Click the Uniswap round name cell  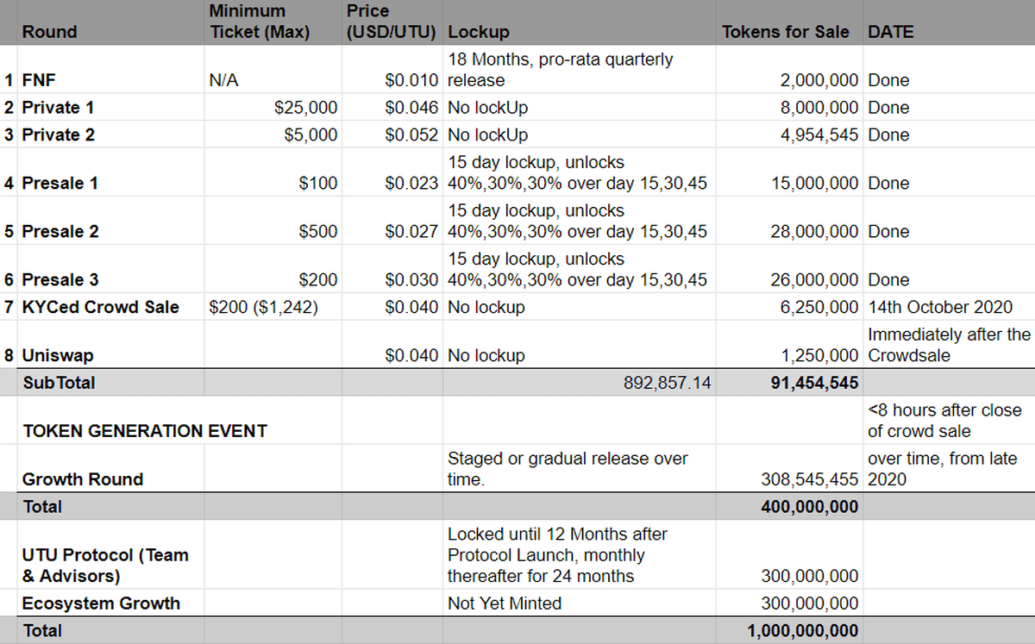[x=58, y=355]
